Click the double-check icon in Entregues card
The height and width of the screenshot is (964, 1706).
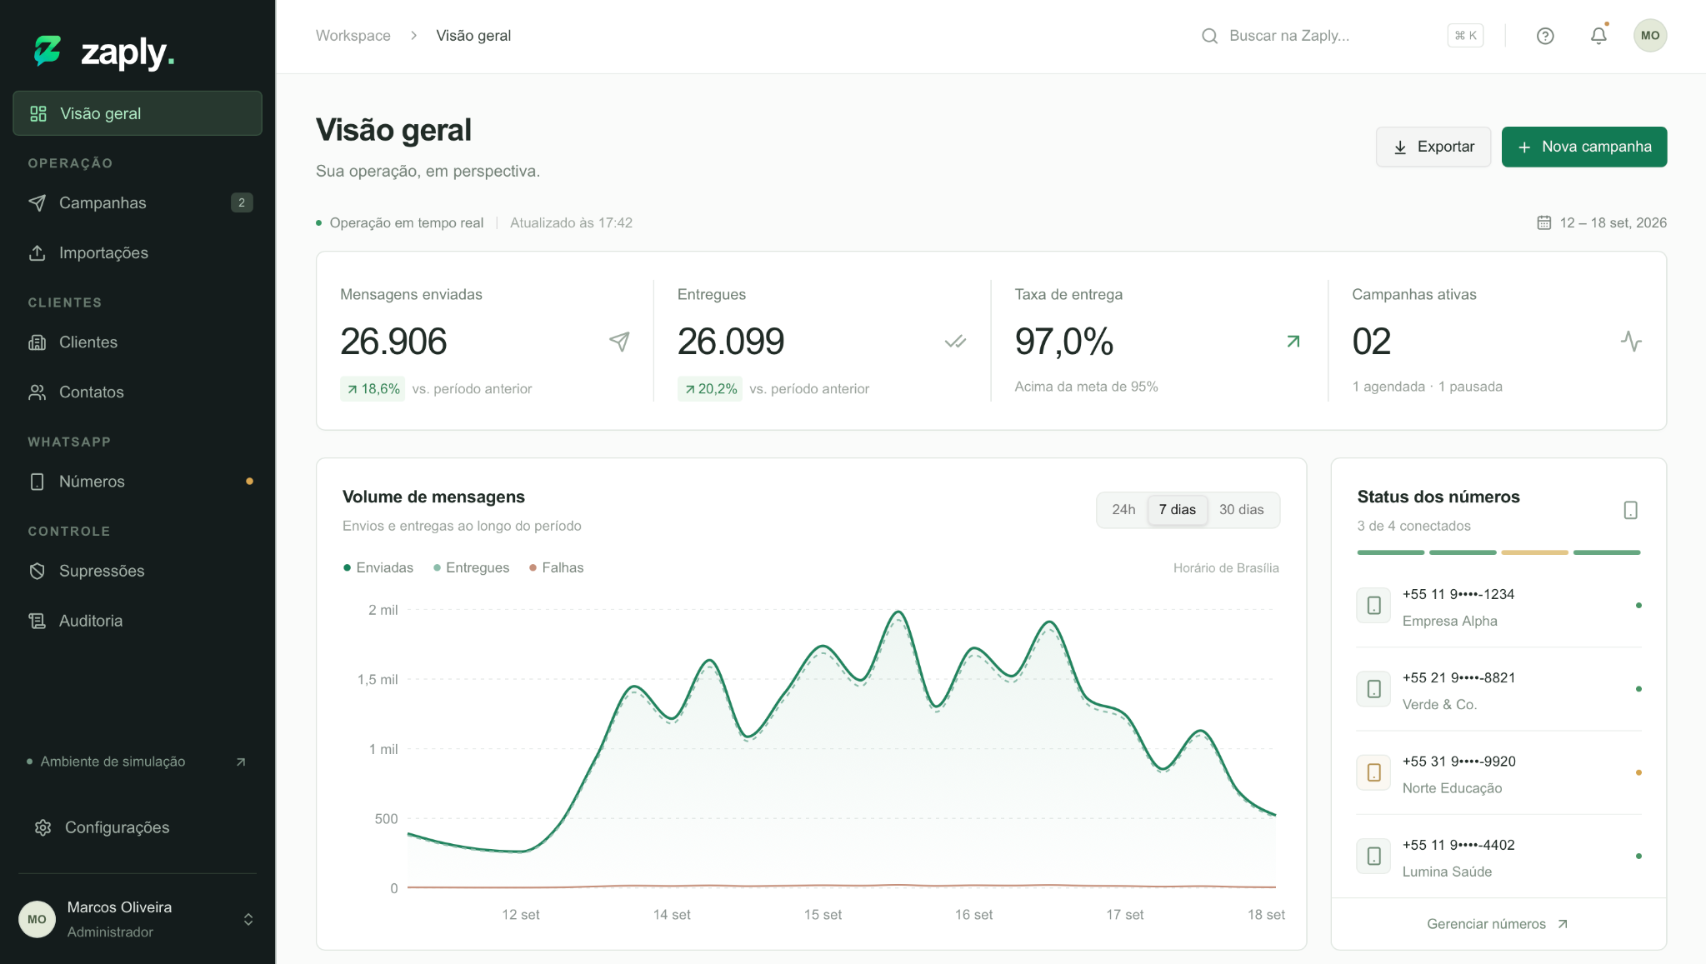click(955, 342)
